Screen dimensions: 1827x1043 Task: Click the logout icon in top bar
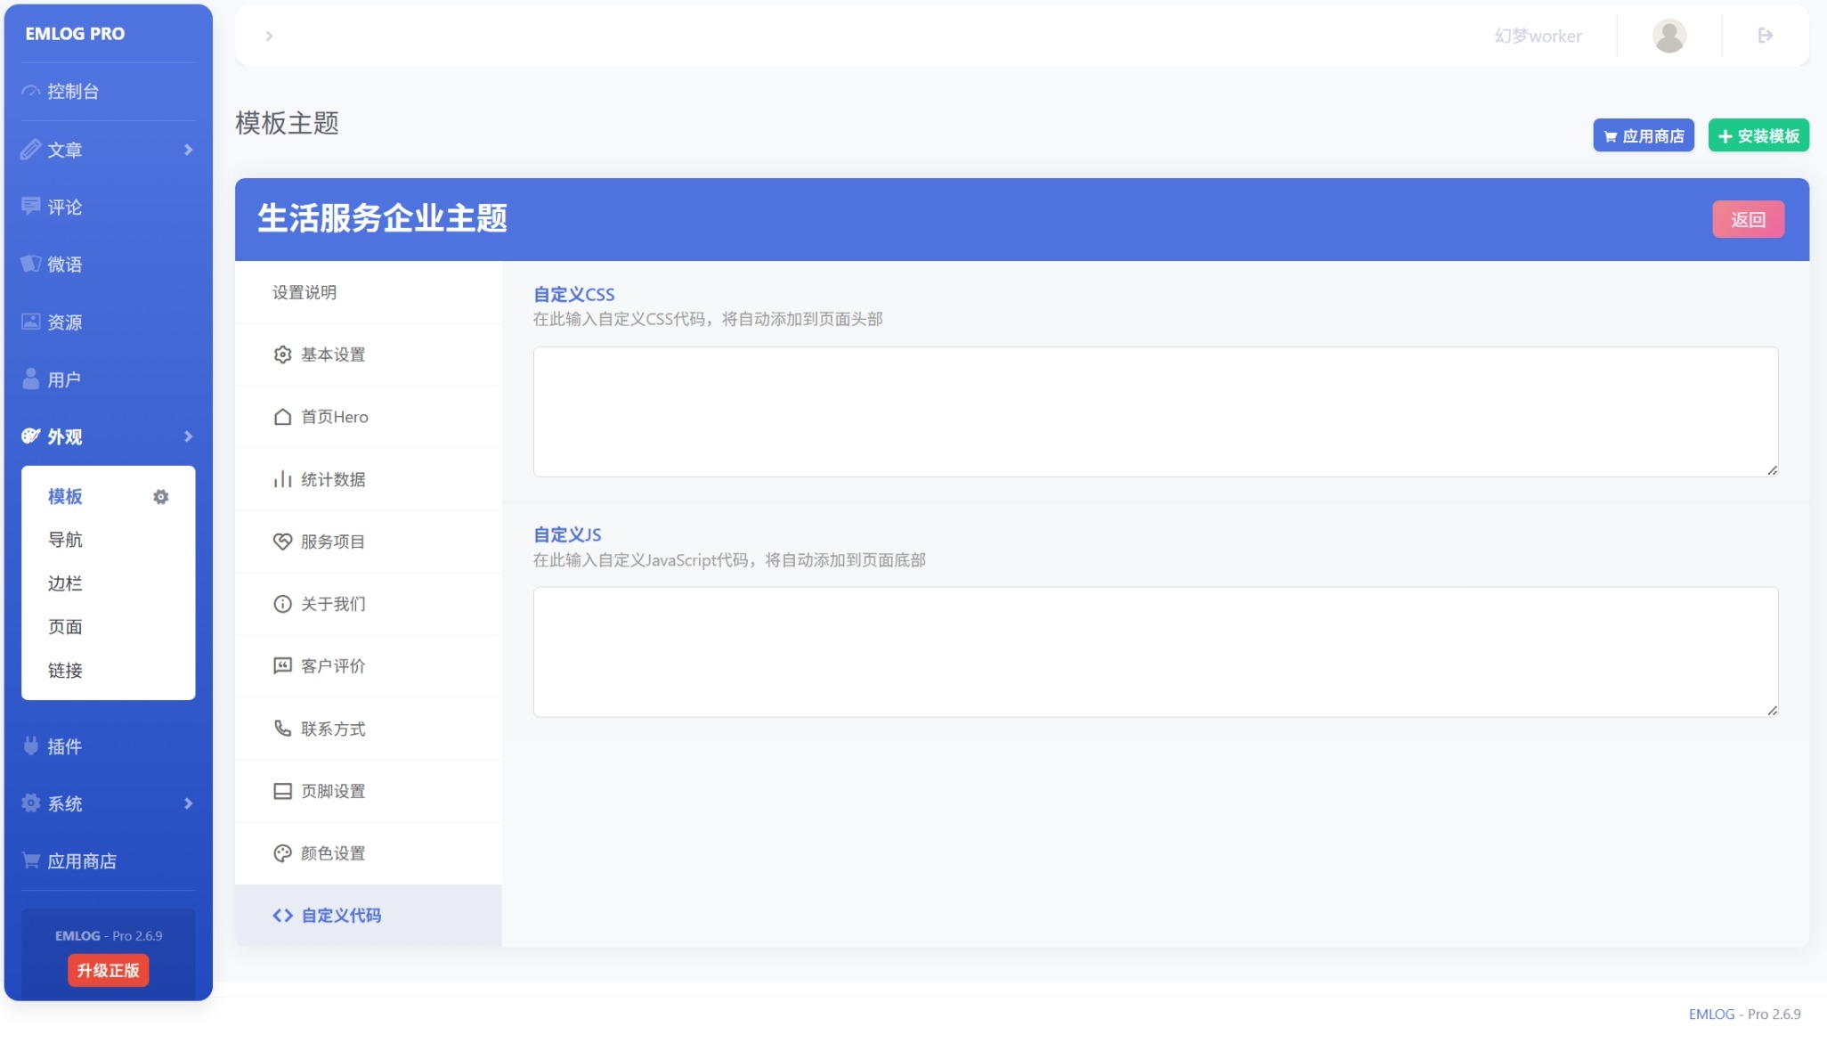pos(1765,36)
